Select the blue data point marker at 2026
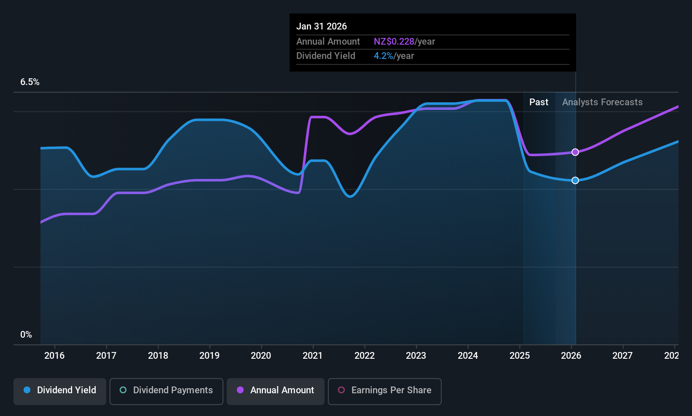The image size is (692, 416). pyautogui.click(x=575, y=180)
